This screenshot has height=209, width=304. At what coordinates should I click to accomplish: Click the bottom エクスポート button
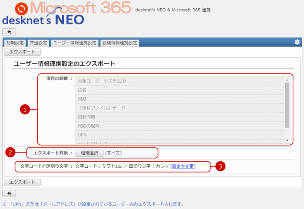click(22, 182)
